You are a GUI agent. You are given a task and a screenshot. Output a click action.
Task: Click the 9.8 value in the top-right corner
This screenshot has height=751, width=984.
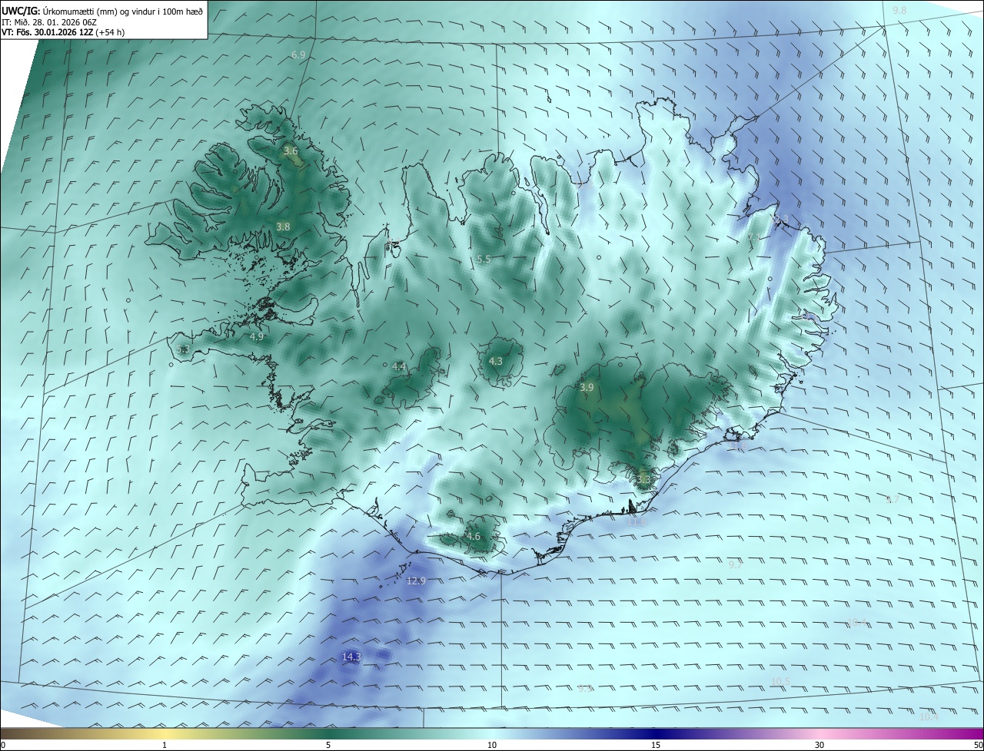[899, 10]
